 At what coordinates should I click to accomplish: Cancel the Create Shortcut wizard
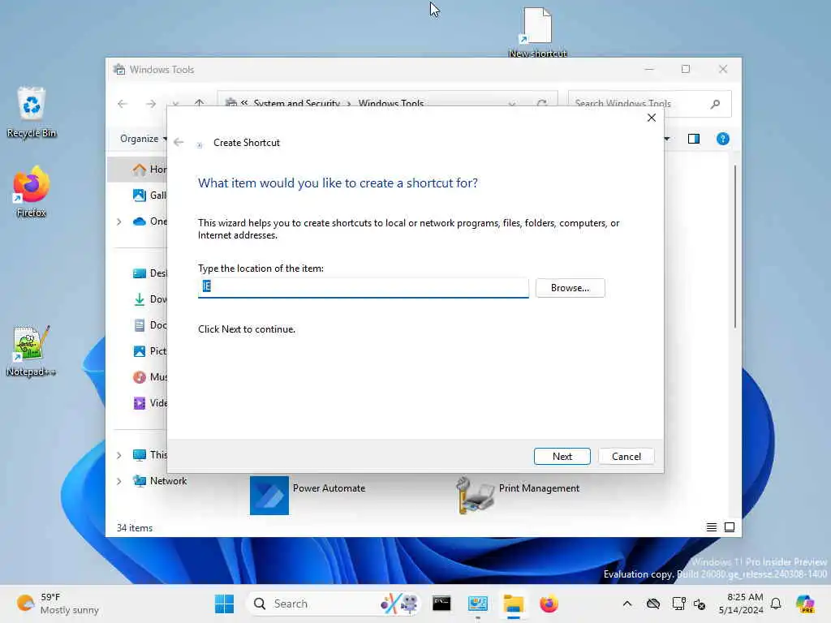[x=626, y=456]
